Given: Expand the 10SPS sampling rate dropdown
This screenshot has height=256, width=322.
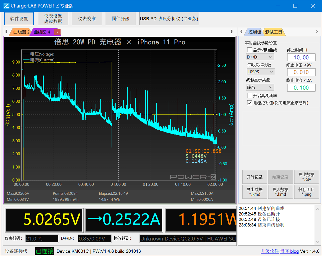Looking at the screenshot, I should coord(260,72).
